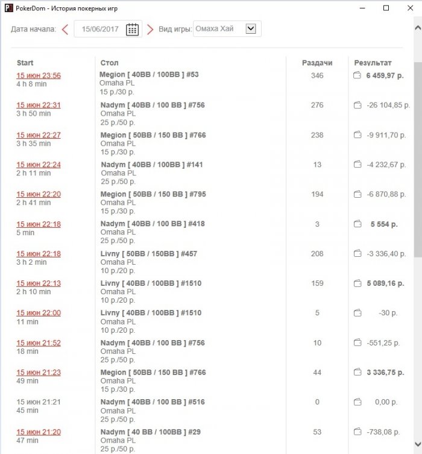
Task: Open session 15 июн 23:56
Action: point(39,75)
